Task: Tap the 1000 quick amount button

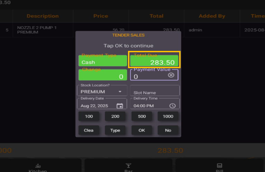Action: [168, 116]
